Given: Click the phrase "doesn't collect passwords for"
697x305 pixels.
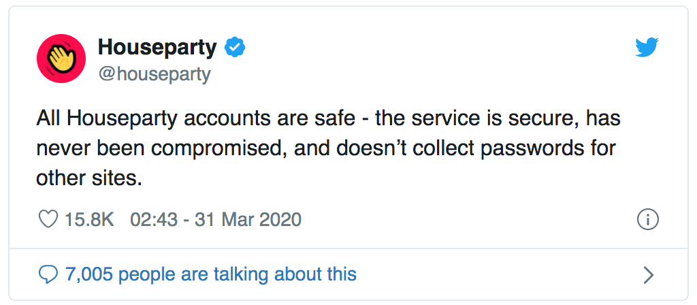Looking at the screenshot, I should click(476, 149).
